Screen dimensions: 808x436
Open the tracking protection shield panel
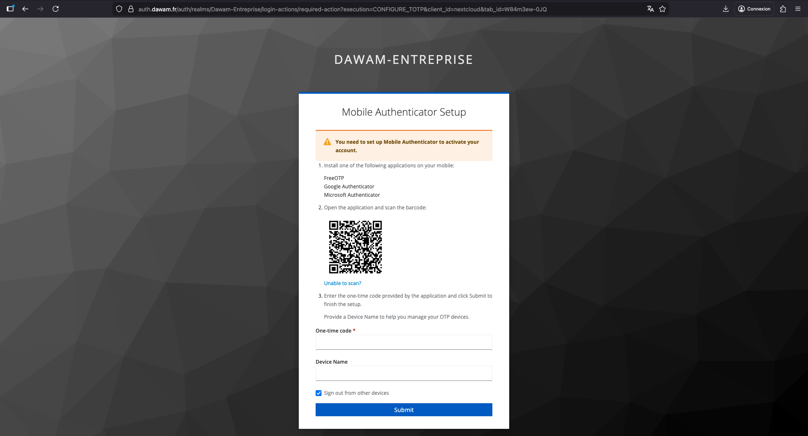point(119,8)
